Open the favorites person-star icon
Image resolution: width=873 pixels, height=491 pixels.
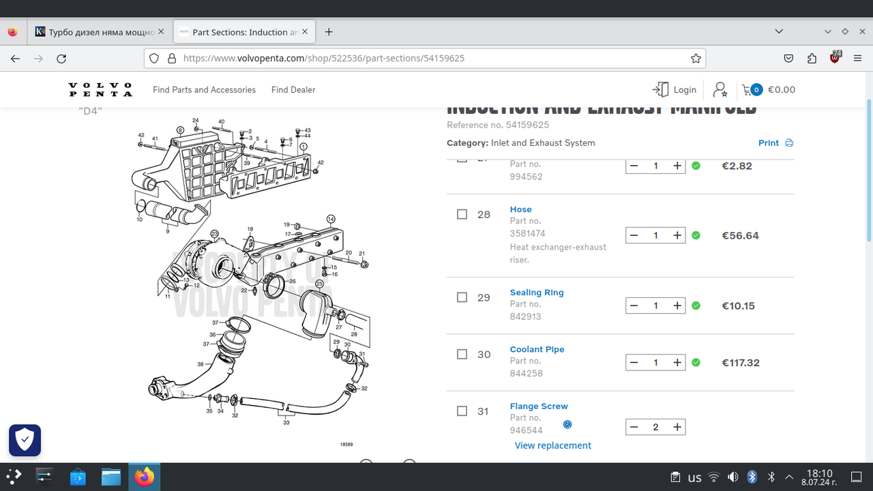point(720,89)
